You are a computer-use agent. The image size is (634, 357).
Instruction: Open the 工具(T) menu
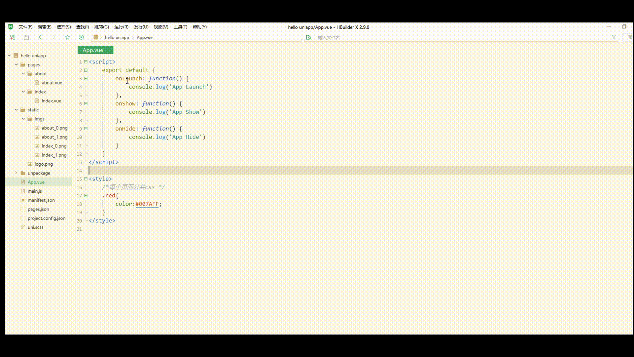tap(180, 27)
